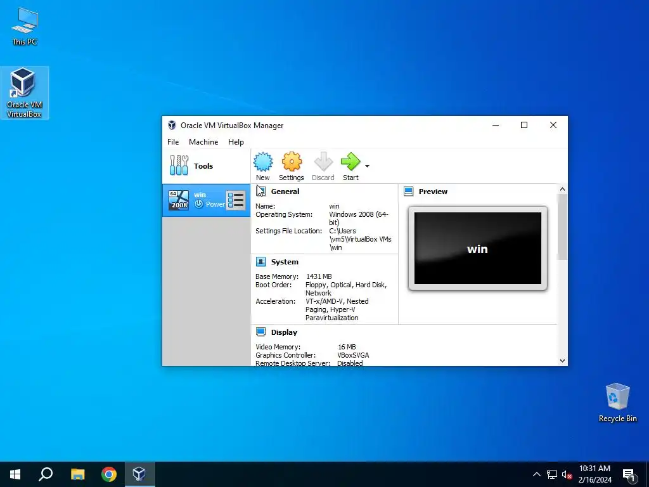The image size is (649, 487).
Task: Open the Start button dropdown arrow
Action: pyautogui.click(x=367, y=166)
